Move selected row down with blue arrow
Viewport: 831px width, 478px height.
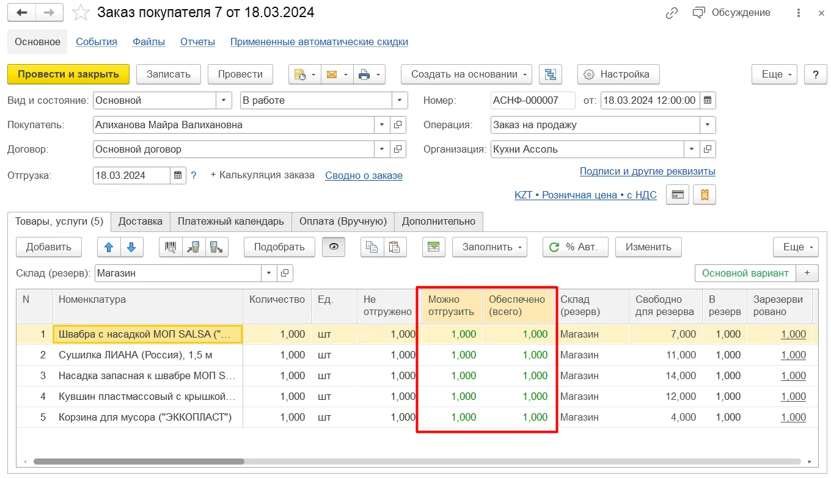click(131, 247)
